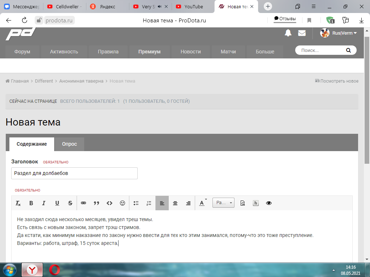Open the messages envelope inbox
Screen dimensions: 370x277
302,33
